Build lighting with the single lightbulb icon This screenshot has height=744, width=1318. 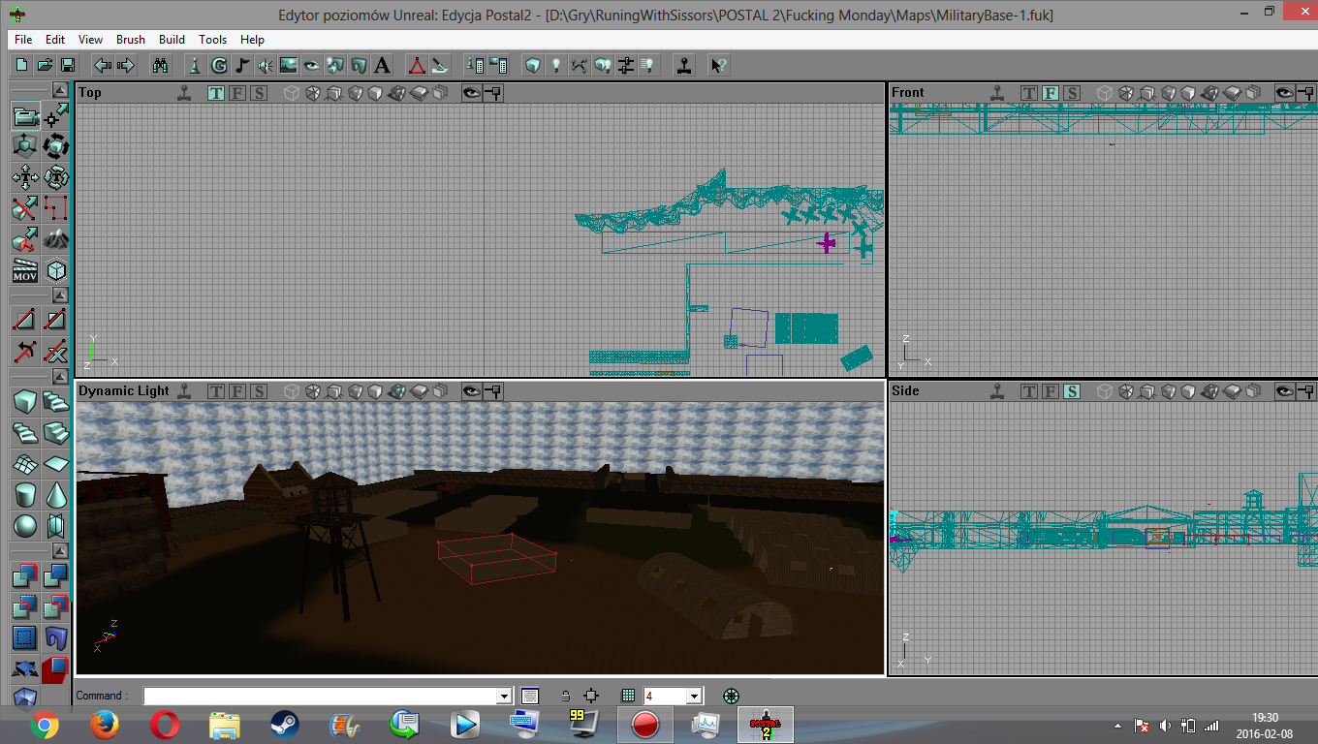pyautogui.click(x=556, y=65)
